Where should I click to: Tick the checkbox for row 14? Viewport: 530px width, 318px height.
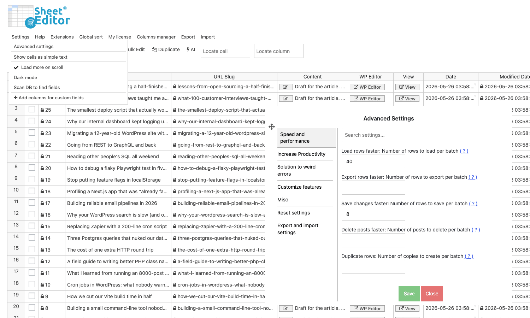point(32,238)
